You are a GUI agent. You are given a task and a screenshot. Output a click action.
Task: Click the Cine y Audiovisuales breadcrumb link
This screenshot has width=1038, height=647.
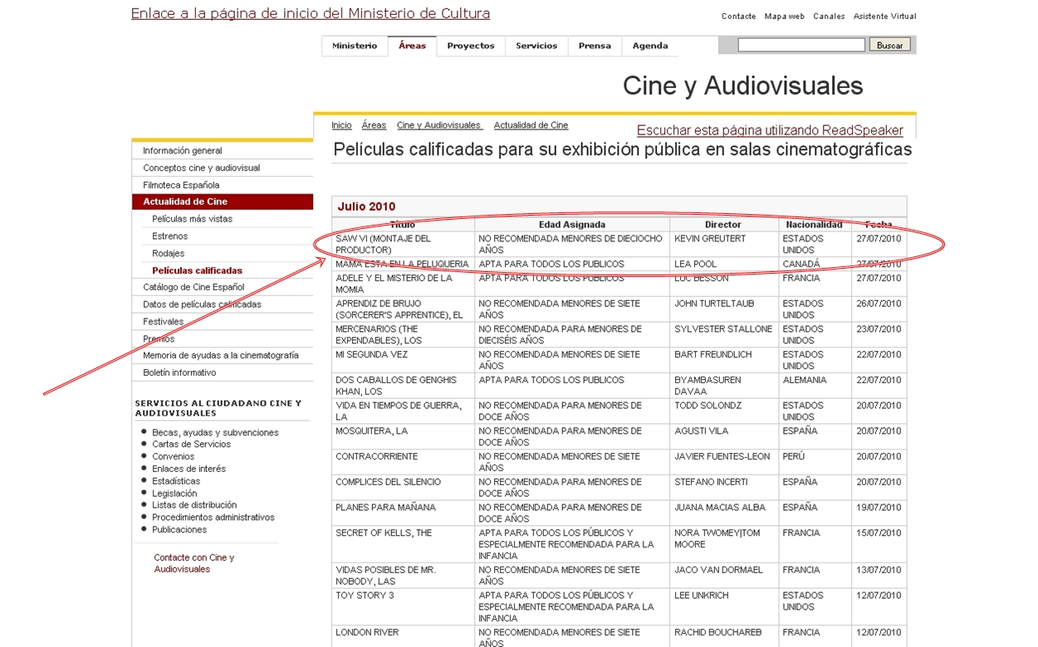point(439,125)
